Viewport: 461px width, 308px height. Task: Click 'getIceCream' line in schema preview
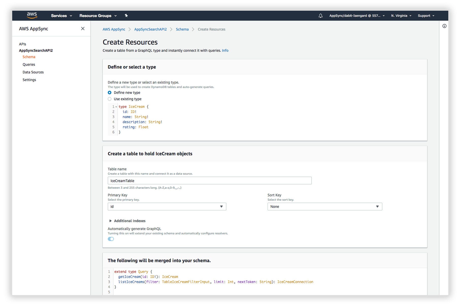pyautogui.click(x=148, y=277)
